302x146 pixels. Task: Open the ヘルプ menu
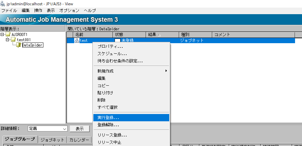(x=90, y=11)
